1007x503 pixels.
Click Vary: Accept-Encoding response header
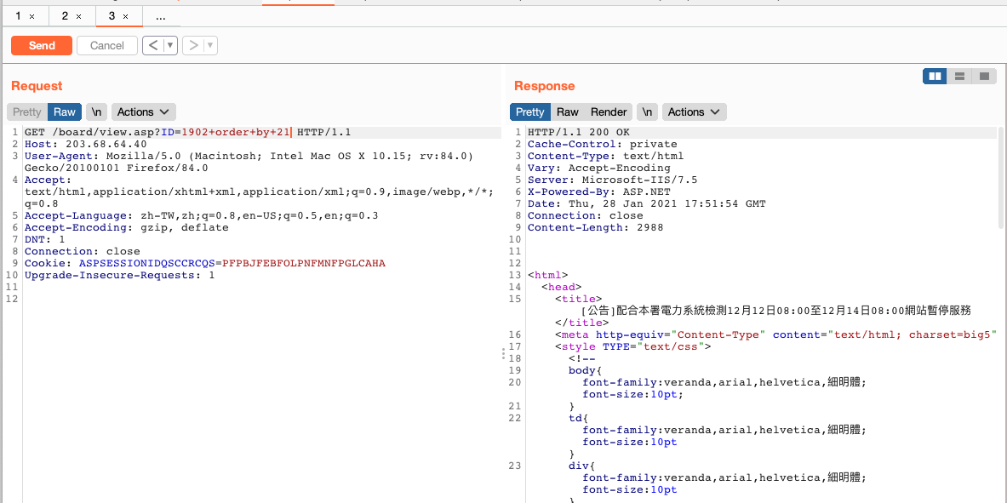(x=599, y=169)
